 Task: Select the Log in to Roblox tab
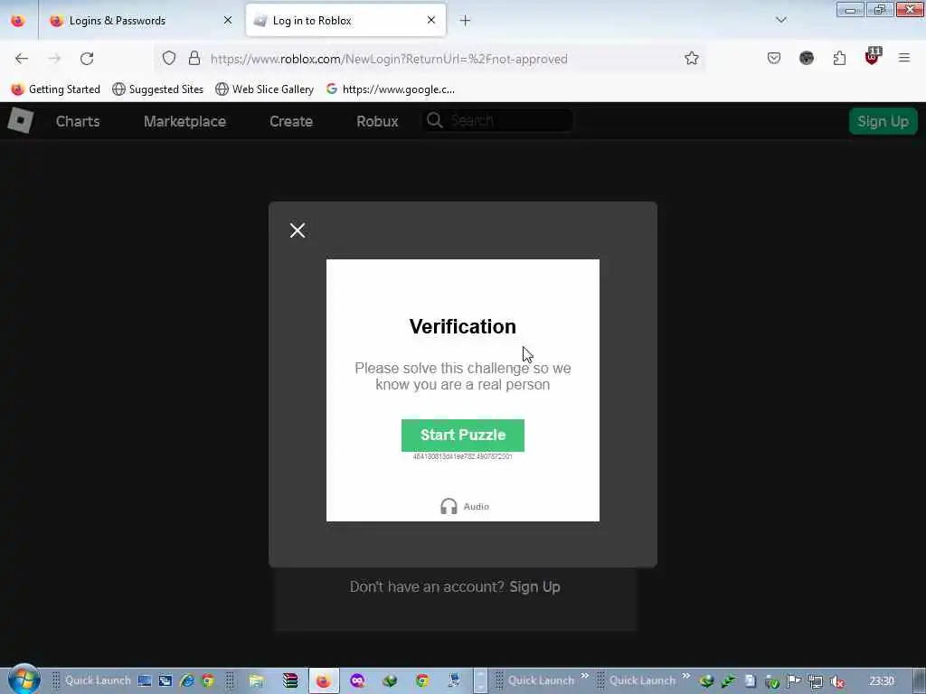(x=346, y=21)
